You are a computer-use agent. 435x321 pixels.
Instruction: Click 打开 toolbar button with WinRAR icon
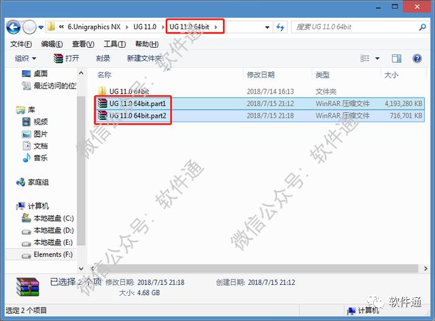click(67, 58)
